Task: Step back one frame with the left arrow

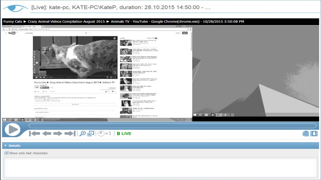Action: 47,133
